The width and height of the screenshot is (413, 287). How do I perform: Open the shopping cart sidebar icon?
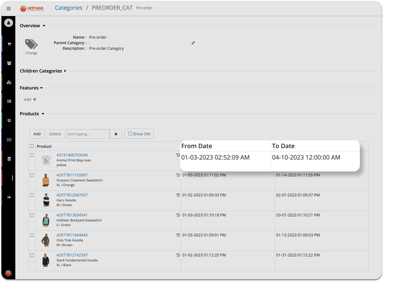tap(9, 44)
